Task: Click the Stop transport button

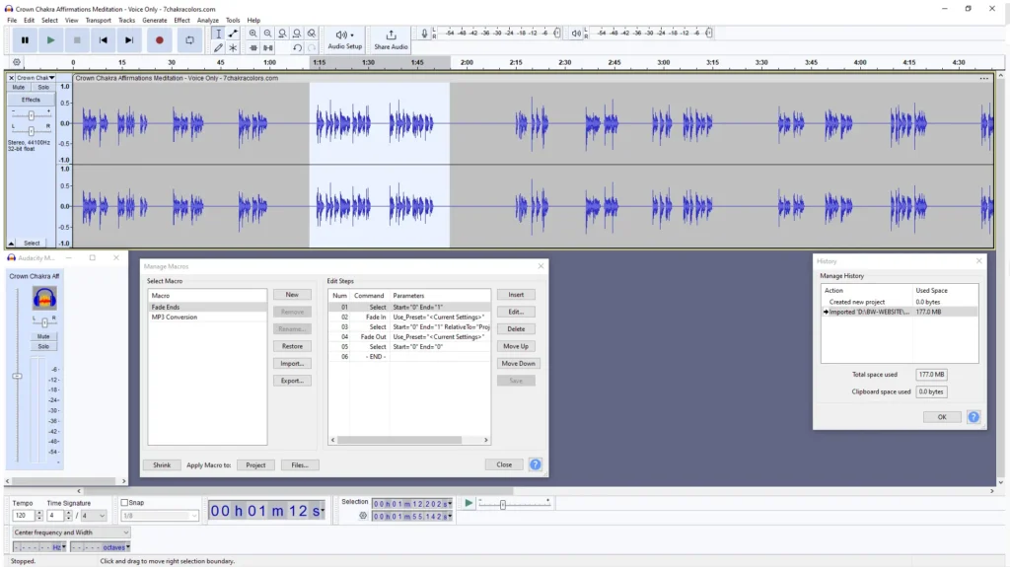Action: click(77, 40)
